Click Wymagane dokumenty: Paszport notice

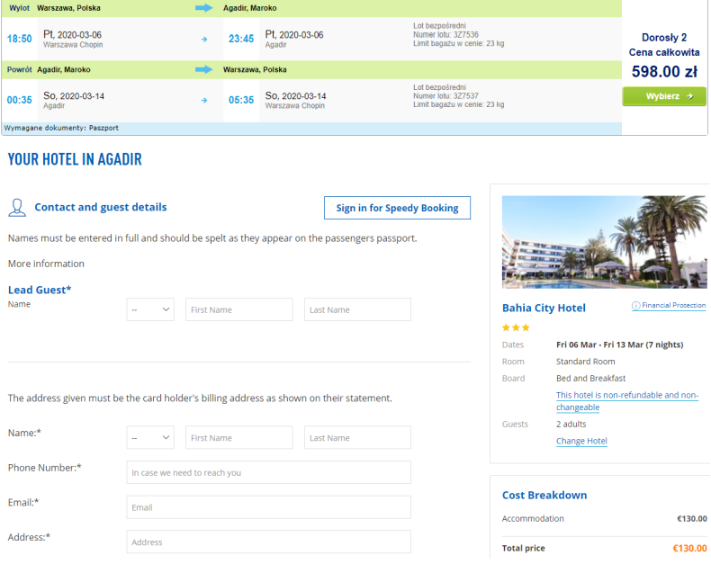point(61,128)
